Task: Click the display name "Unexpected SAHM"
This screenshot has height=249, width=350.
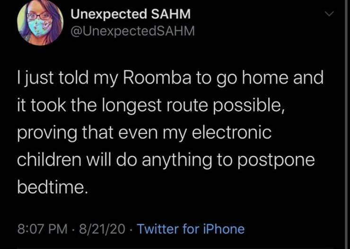Action: [131, 15]
